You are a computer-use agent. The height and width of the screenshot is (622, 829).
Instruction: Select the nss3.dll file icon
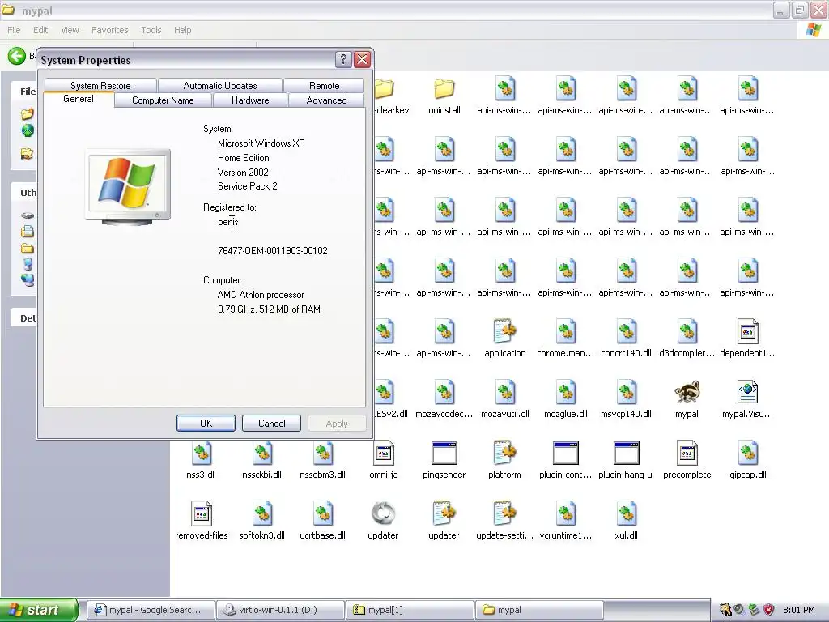(x=201, y=454)
